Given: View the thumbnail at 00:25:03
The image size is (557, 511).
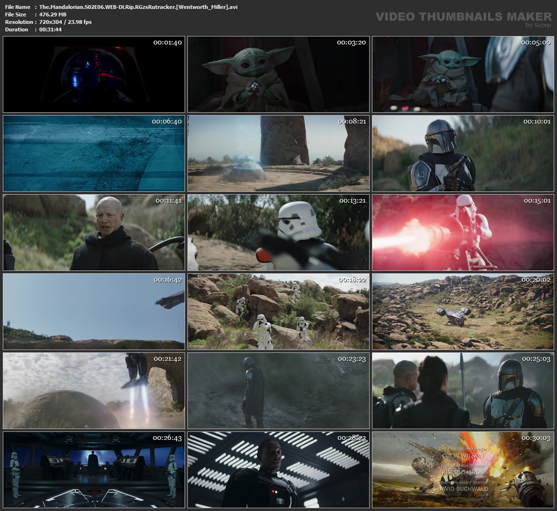Looking at the screenshot, I should point(463,390).
